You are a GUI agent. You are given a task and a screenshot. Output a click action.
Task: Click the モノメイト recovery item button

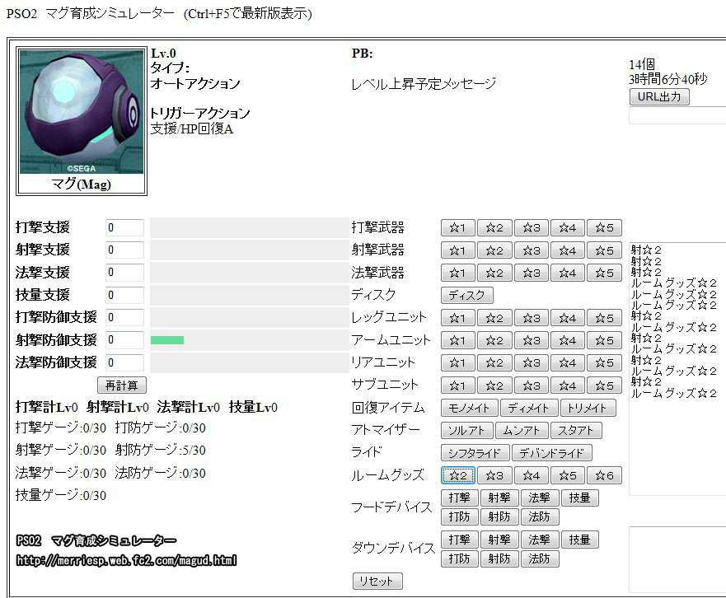(x=470, y=408)
